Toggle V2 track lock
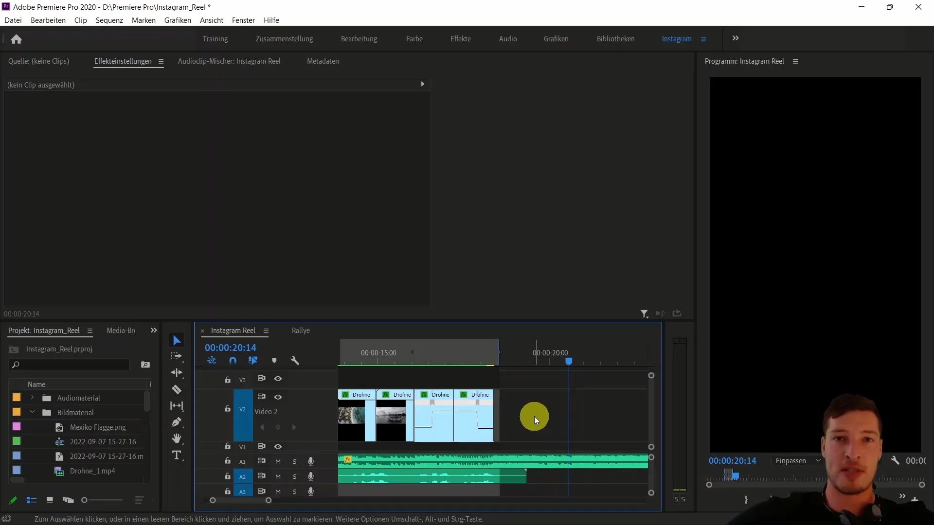The image size is (934, 525). pyautogui.click(x=227, y=409)
